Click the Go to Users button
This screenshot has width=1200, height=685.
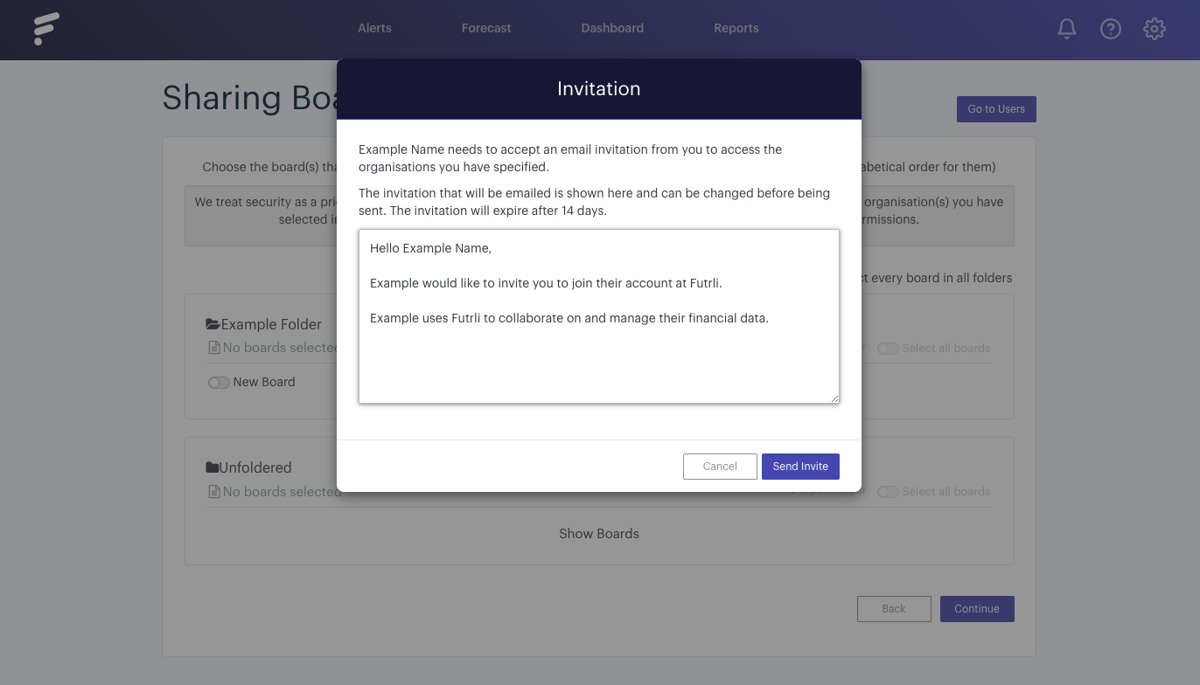point(996,109)
